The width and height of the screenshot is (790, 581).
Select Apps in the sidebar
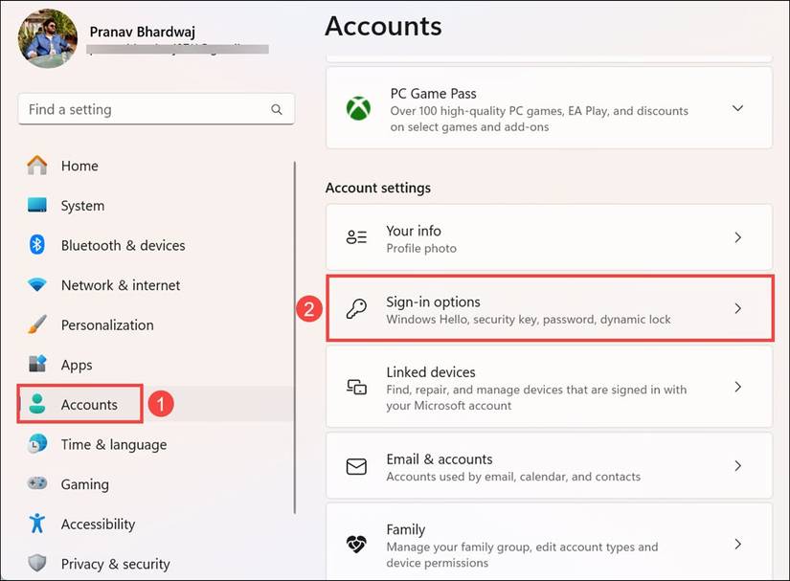[x=77, y=365]
